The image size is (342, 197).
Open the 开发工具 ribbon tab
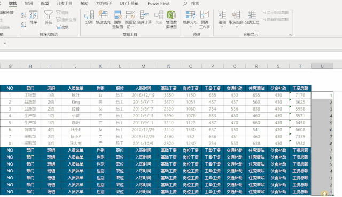[64, 4]
